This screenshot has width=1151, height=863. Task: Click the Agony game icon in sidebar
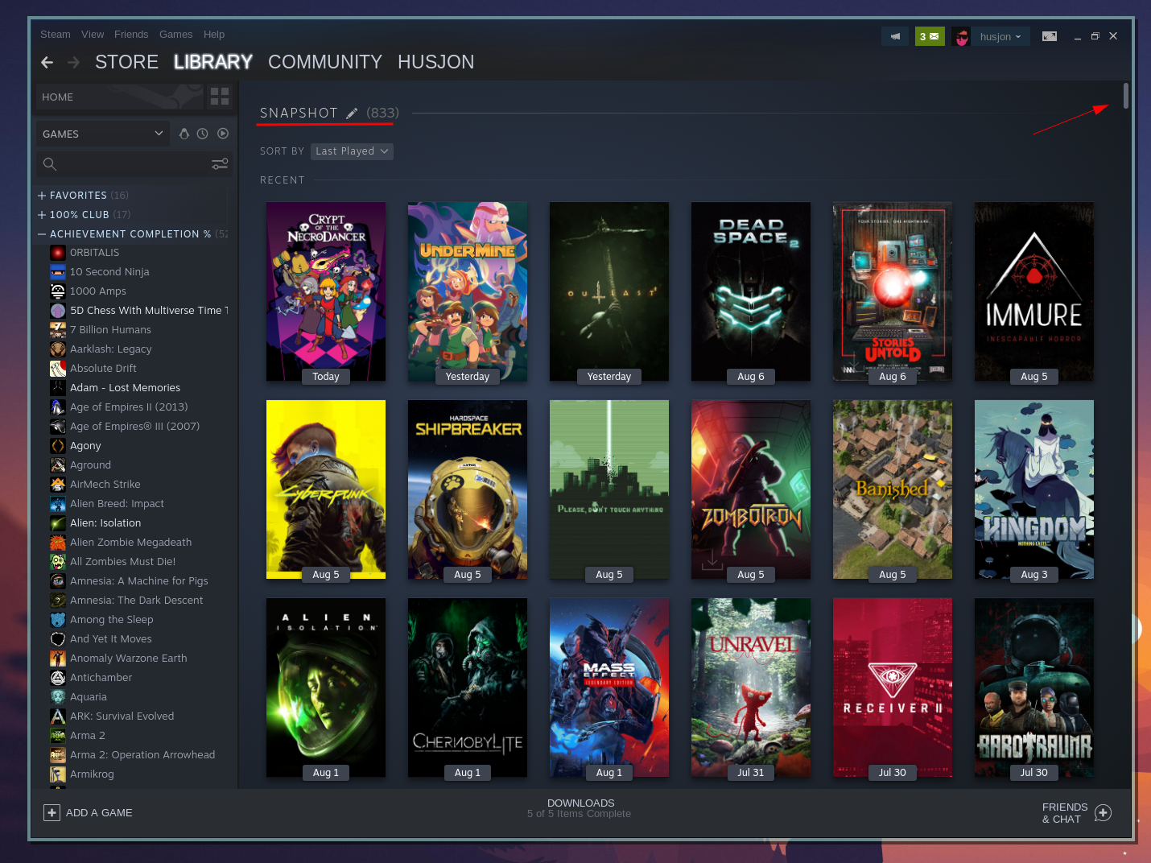click(58, 446)
